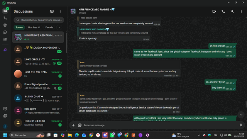The image size is (247, 139).
Task: Start a new chat with compose icon
Action: 52,11
